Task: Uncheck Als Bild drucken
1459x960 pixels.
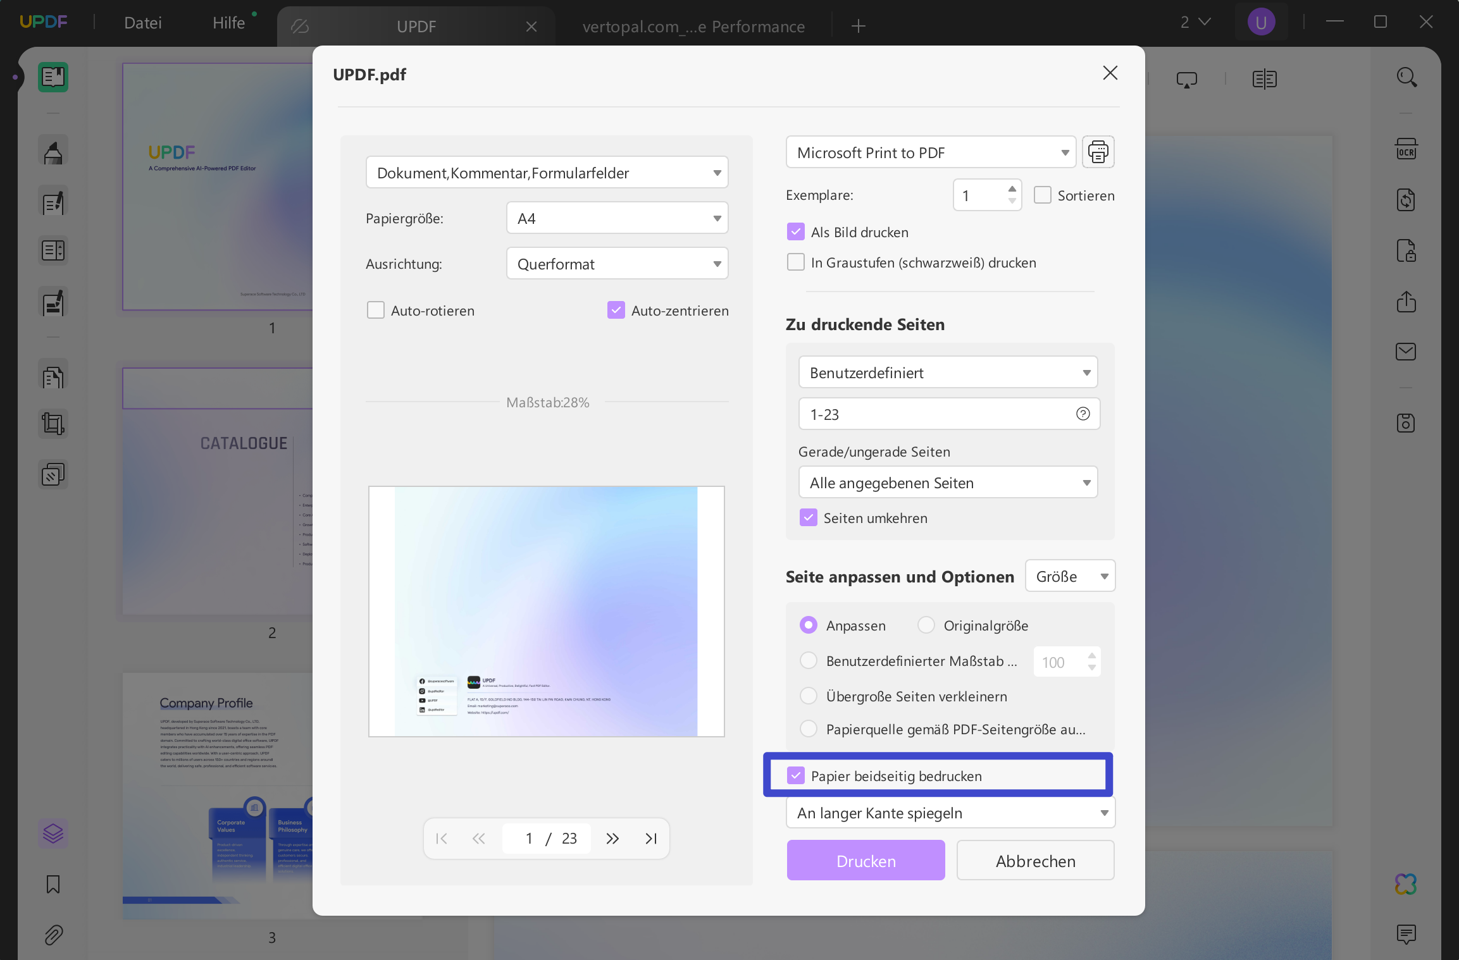Action: click(x=796, y=232)
